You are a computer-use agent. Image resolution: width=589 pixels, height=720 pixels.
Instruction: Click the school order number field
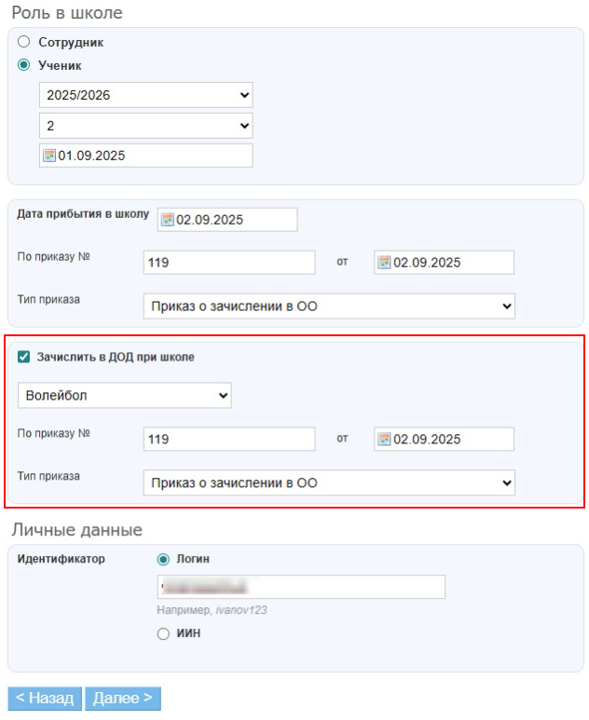pyautogui.click(x=229, y=263)
